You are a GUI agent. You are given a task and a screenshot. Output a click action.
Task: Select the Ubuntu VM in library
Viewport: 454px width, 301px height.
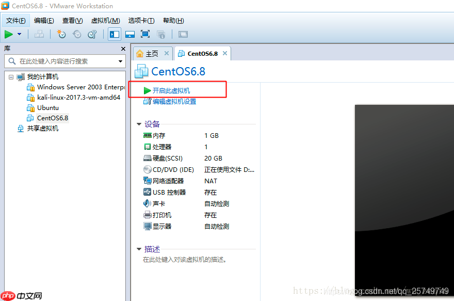click(43, 108)
